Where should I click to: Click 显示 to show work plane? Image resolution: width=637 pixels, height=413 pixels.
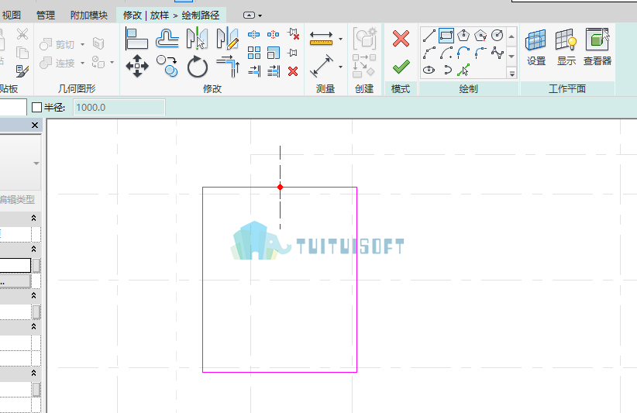[566, 46]
